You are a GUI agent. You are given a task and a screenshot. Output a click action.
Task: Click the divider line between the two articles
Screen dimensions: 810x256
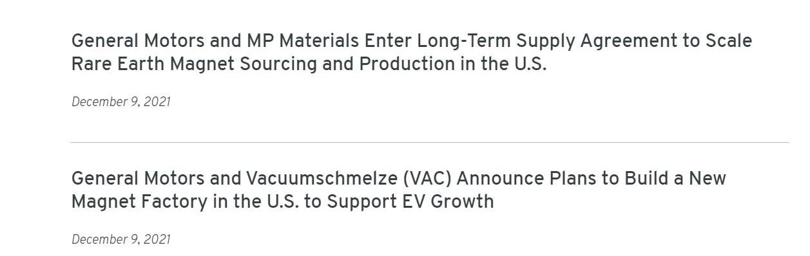pos(430,142)
